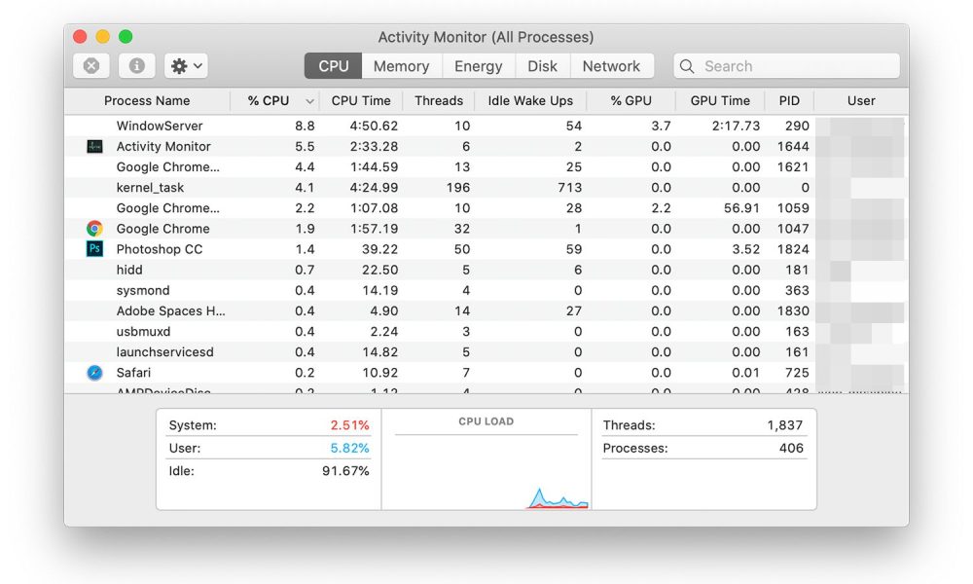Sort by Threads column header
The height and width of the screenshot is (584, 973).
(x=439, y=100)
